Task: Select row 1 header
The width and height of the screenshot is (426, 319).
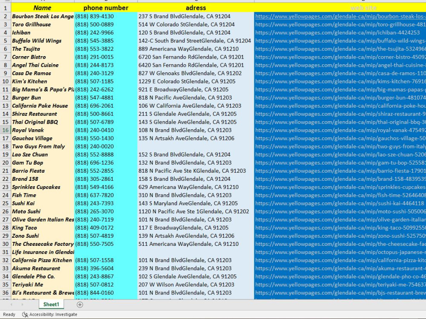Action: 6,8
